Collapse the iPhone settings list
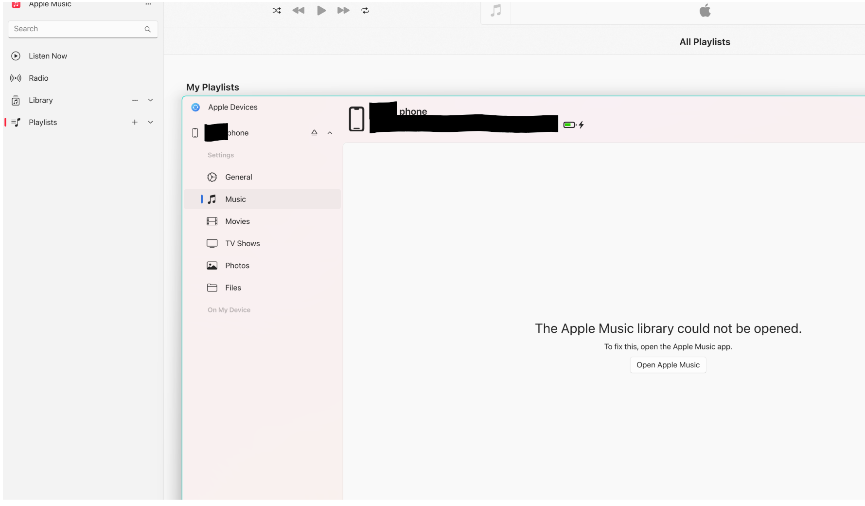865x506 pixels. (330, 133)
